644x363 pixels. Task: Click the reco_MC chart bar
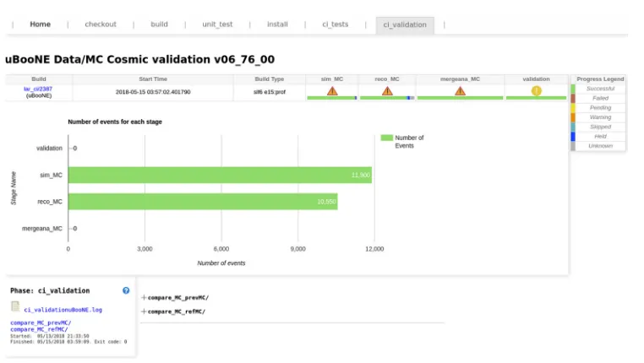tap(203, 202)
